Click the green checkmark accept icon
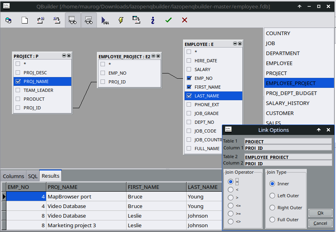This screenshot has width=336, height=232. 169,20
